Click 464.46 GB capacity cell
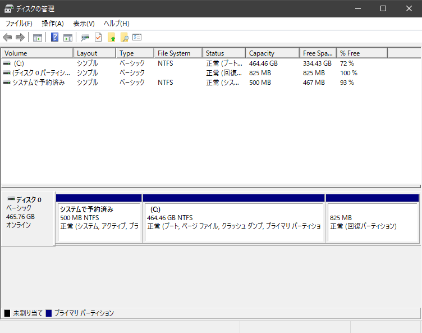 tap(263, 63)
